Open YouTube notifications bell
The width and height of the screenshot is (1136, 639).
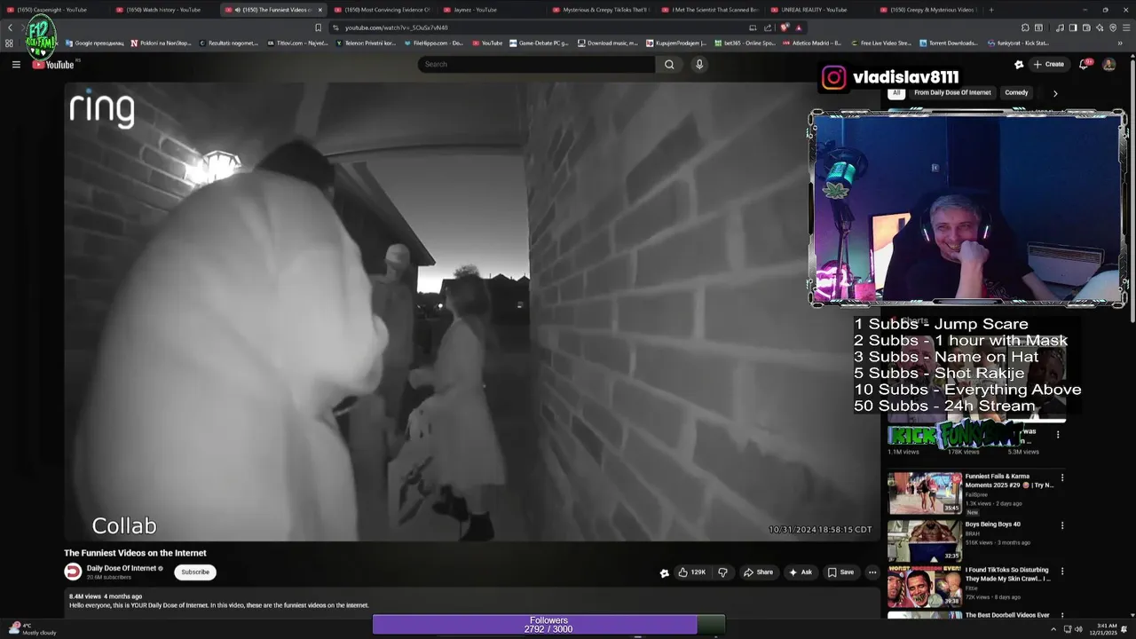click(1084, 64)
